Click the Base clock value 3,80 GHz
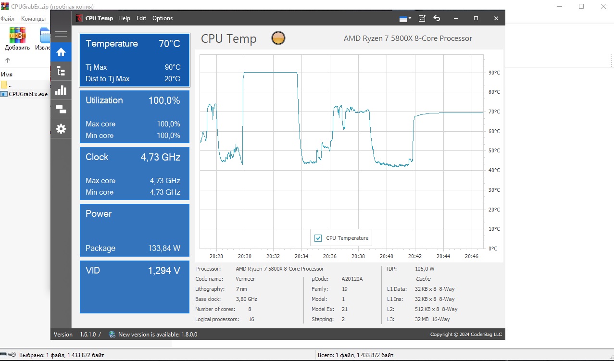The height and width of the screenshot is (361, 614). (x=246, y=299)
